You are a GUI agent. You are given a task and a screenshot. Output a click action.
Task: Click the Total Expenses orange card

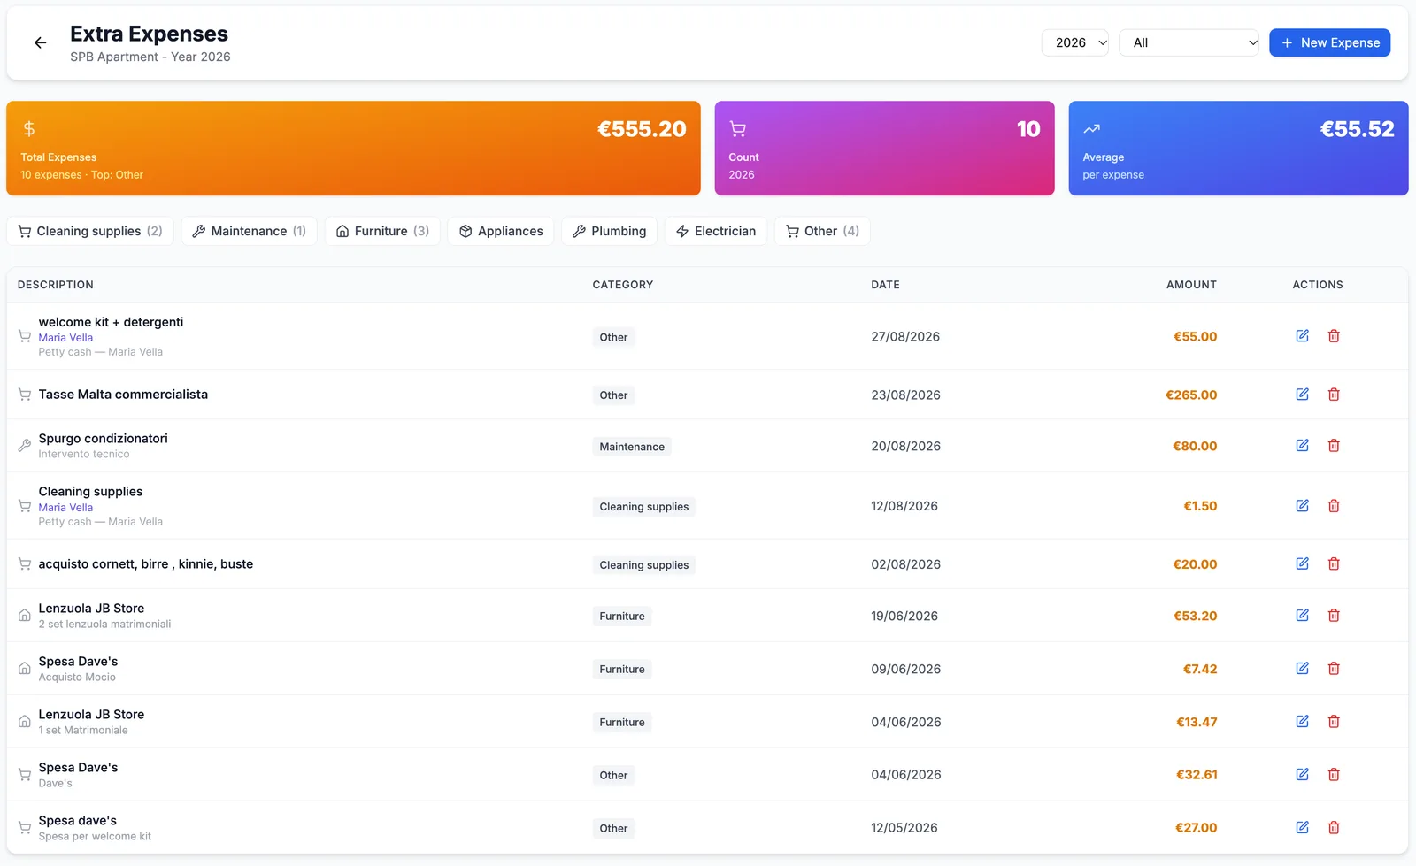pyautogui.click(x=353, y=148)
